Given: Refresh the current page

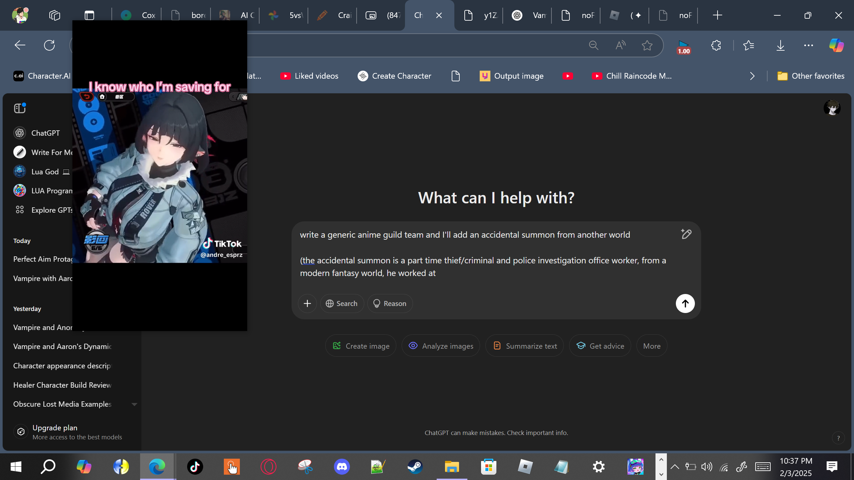Looking at the screenshot, I should coord(49,45).
